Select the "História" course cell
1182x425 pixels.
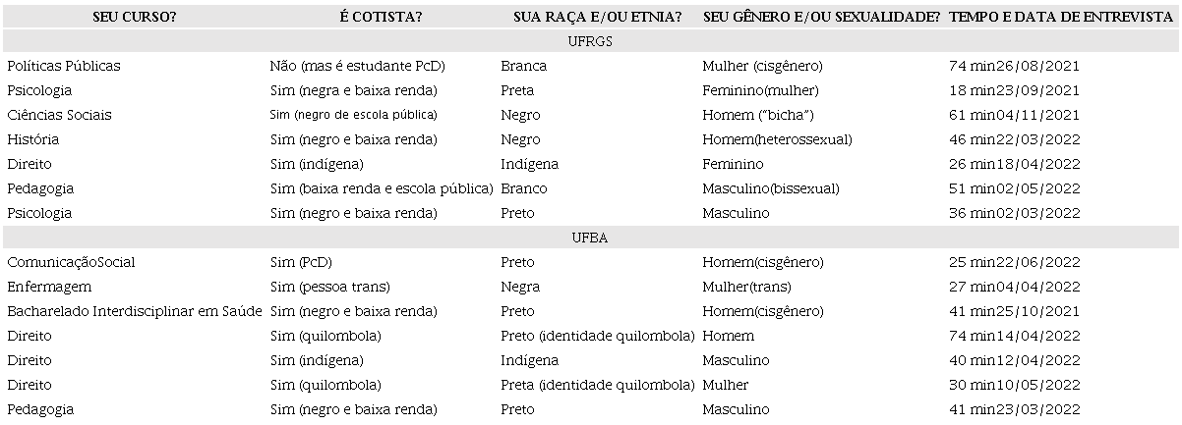(x=32, y=139)
